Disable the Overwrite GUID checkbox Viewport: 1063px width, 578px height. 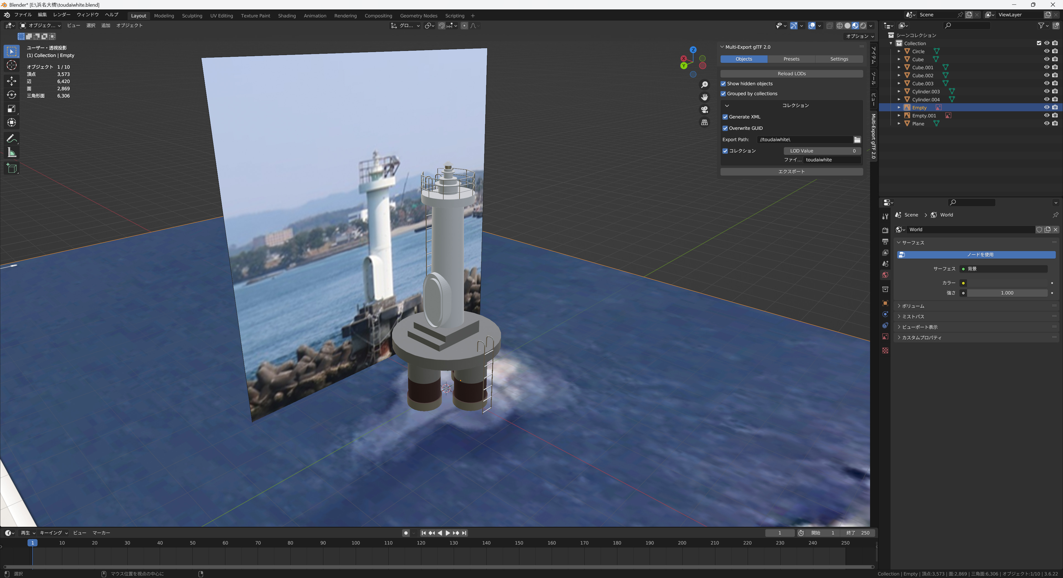(725, 128)
